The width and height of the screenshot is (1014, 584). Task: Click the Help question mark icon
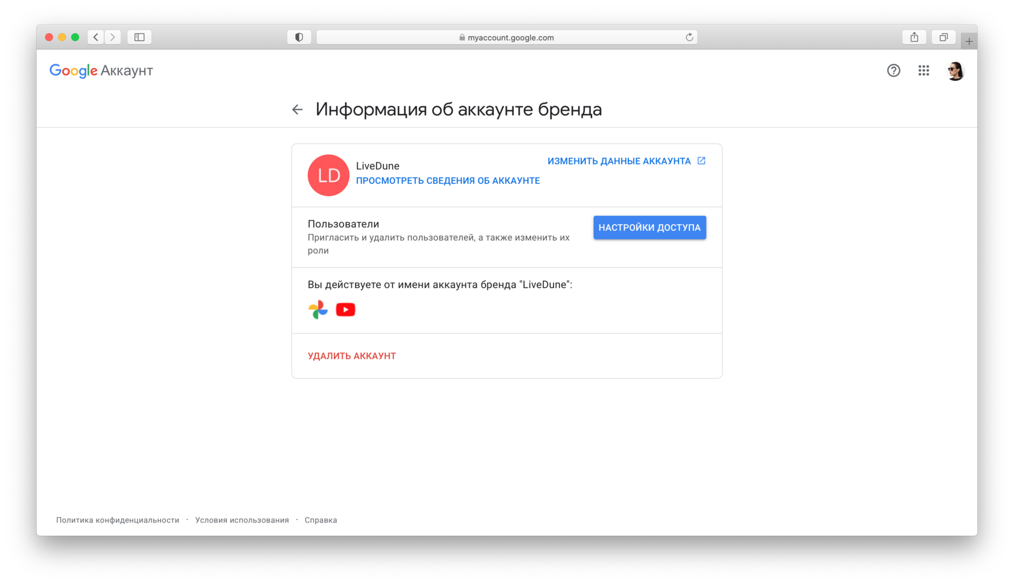click(x=893, y=71)
